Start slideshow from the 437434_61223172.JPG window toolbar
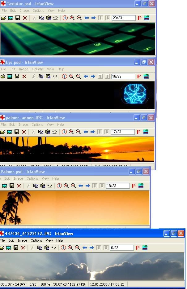Image resolution: width=187 pixels, height=289 pixels. pyautogui.click(x=9, y=248)
